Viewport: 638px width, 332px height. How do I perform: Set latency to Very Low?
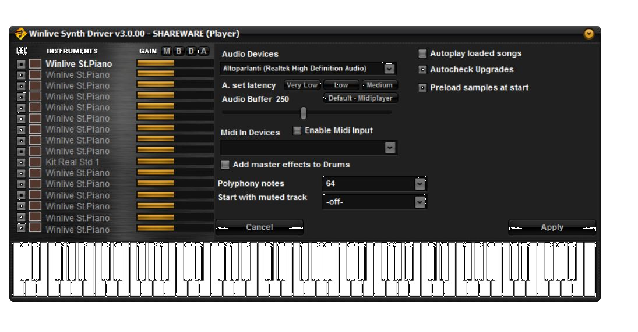click(302, 85)
